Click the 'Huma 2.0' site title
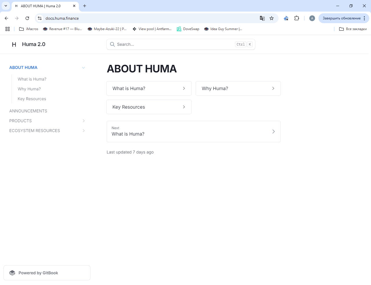 coord(34,44)
